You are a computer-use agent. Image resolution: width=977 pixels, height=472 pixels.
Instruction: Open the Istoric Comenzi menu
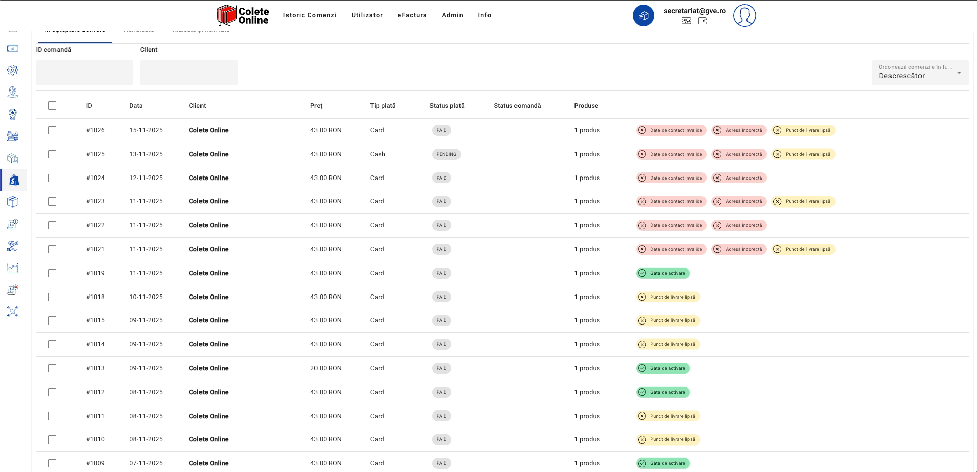coord(309,15)
